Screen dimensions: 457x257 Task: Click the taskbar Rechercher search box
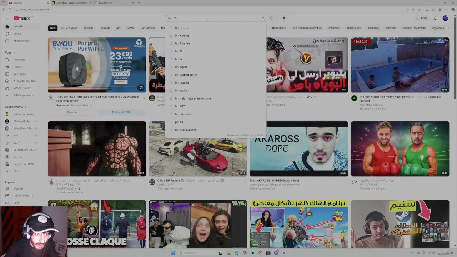(x=196, y=253)
